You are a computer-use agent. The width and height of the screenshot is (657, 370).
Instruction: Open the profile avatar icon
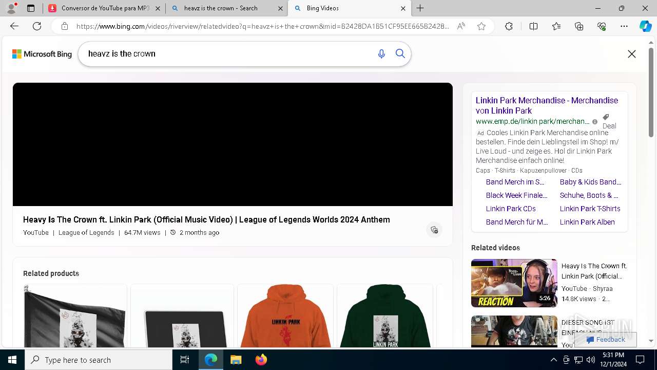tap(11, 8)
